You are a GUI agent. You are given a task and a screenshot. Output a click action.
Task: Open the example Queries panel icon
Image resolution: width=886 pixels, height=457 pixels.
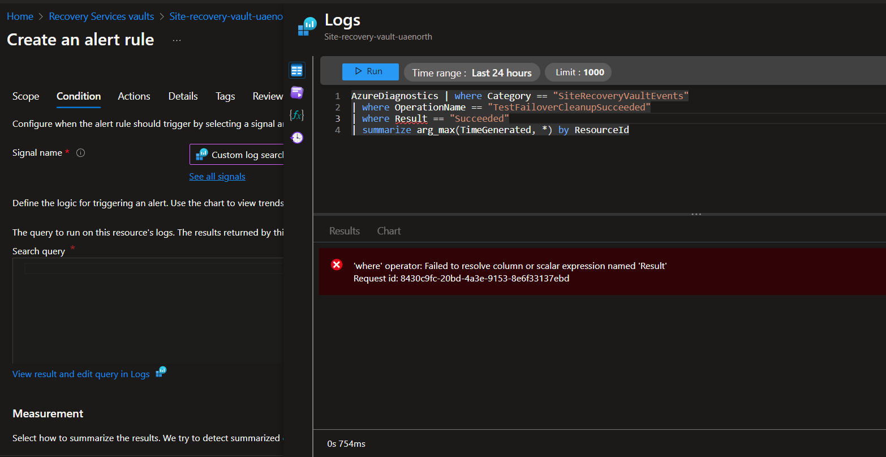pos(296,92)
